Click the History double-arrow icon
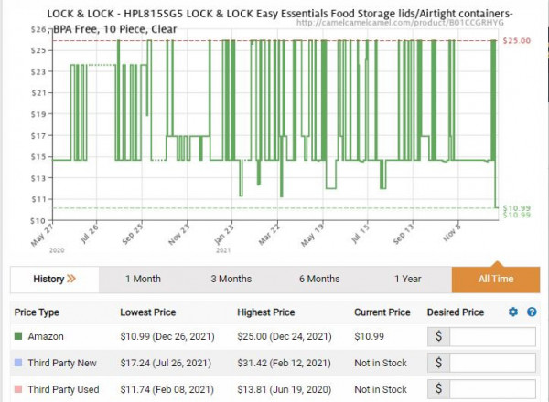 [71, 279]
